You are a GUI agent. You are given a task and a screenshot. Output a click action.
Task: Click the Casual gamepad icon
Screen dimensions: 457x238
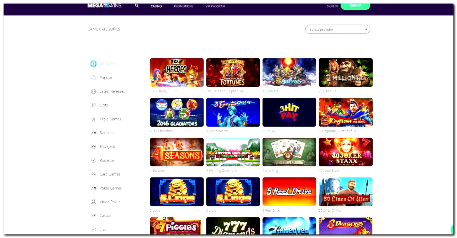pos(93,215)
